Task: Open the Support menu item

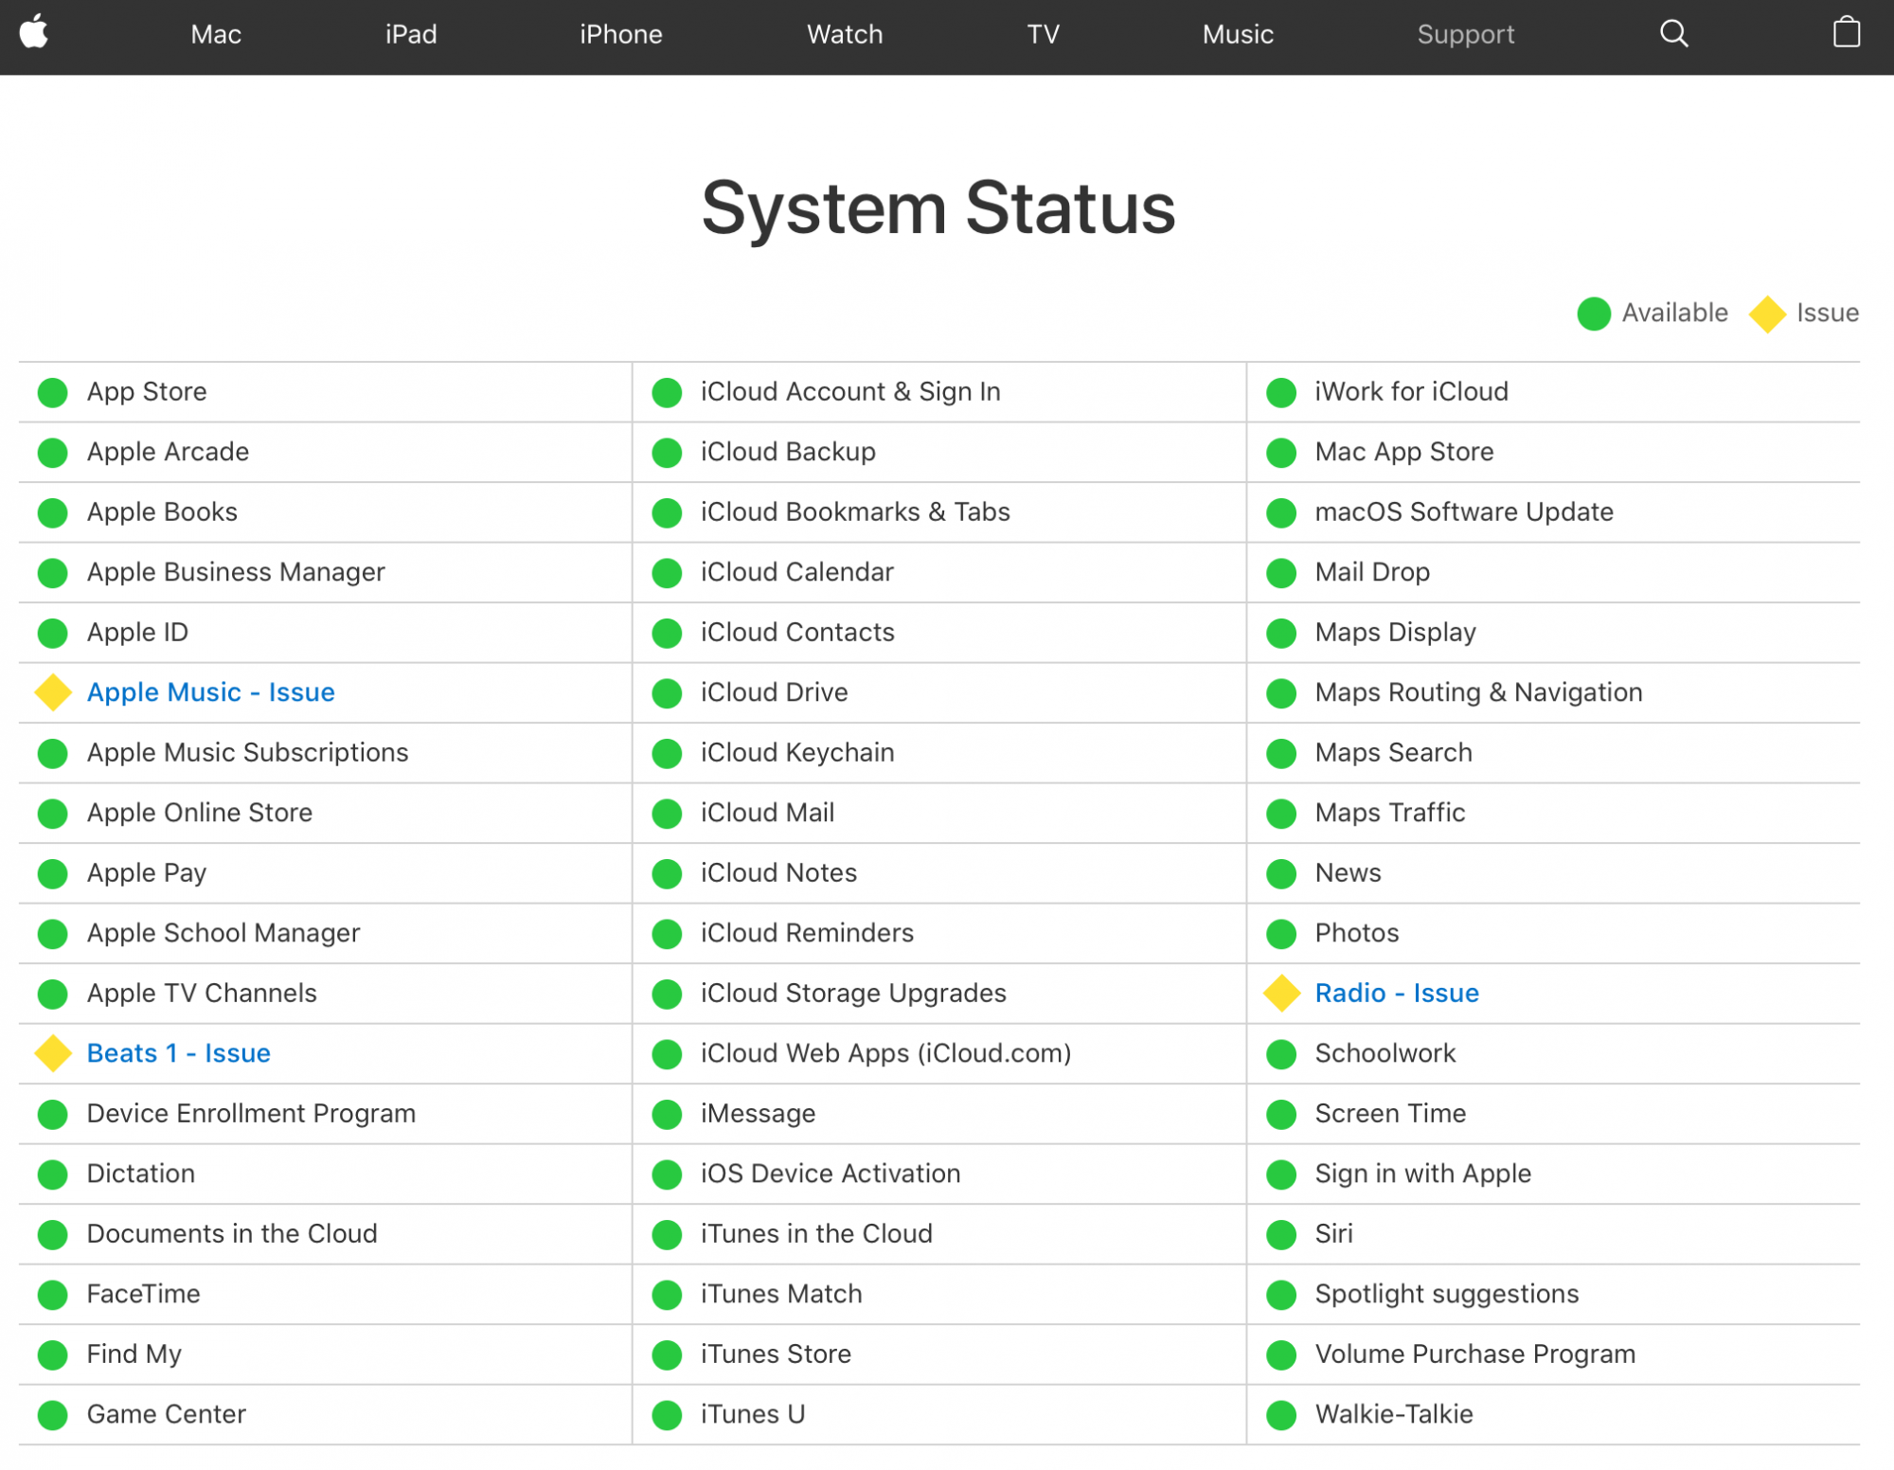Action: pos(1465,34)
